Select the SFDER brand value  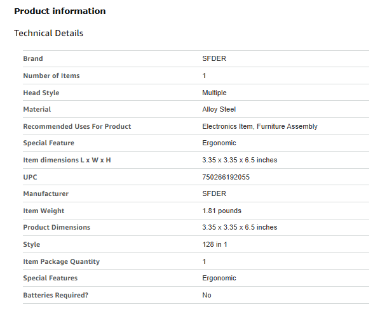[214, 58]
